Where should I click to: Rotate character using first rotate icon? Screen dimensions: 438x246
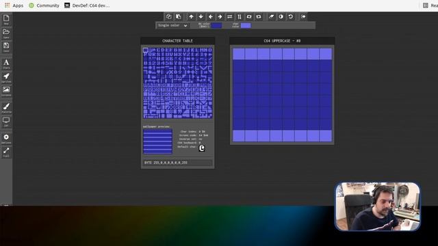point(249,16)
